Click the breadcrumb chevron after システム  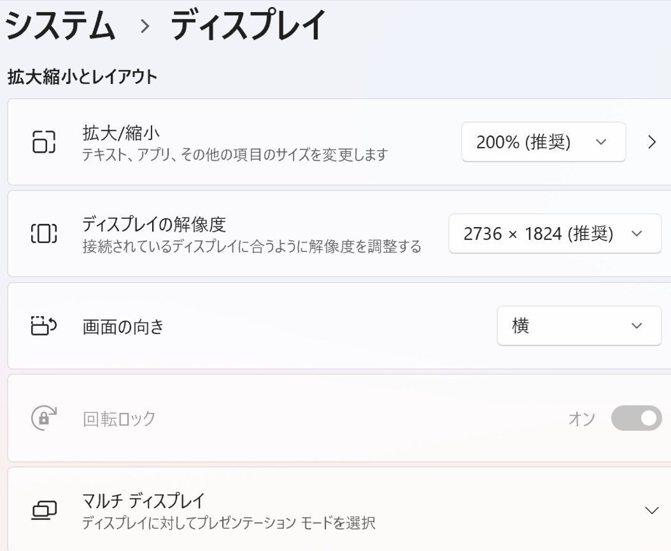145,27
